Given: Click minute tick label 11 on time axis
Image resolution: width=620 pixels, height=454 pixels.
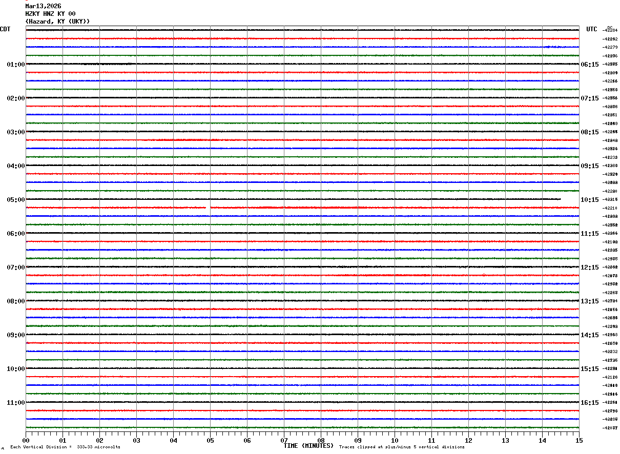Looking at the screenshot, I should pyautogui.click(x=431, y=441).
